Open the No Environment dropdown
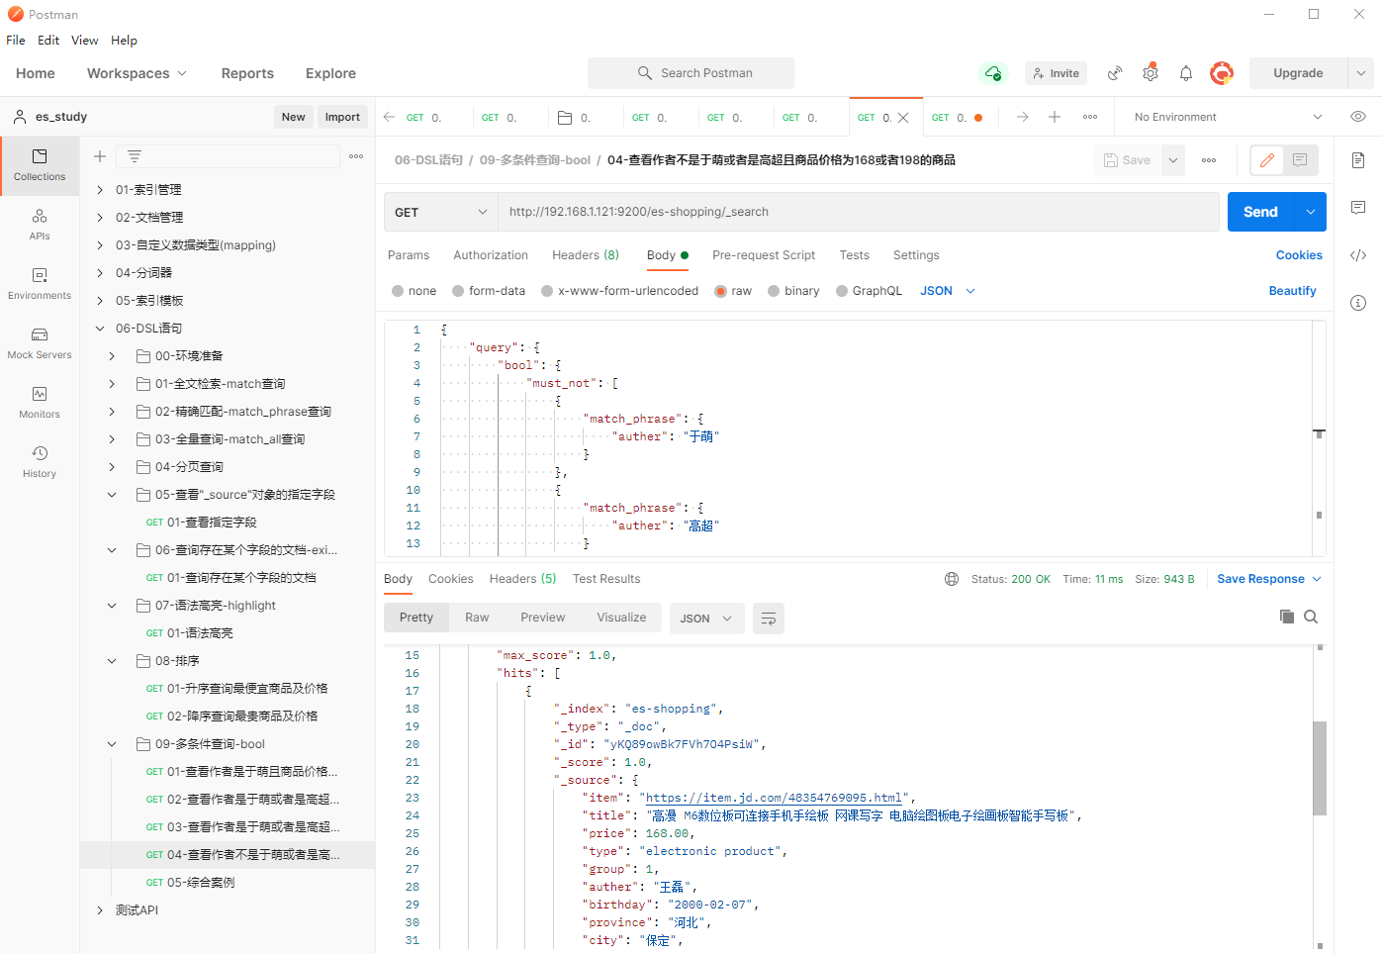 click(x=1227, y=117)
